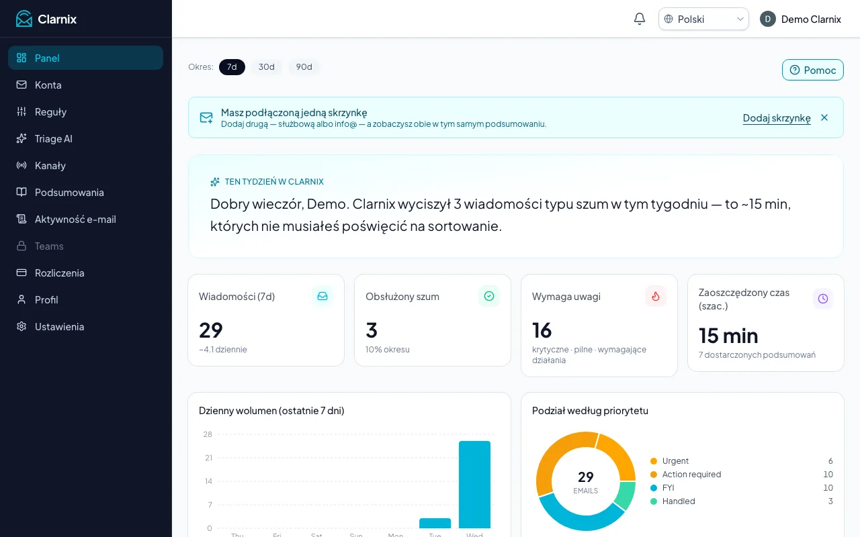Click the flame icon on Wymaga uwagi card
This screenshot has width=860, height=537.
[x=656, y=296]
